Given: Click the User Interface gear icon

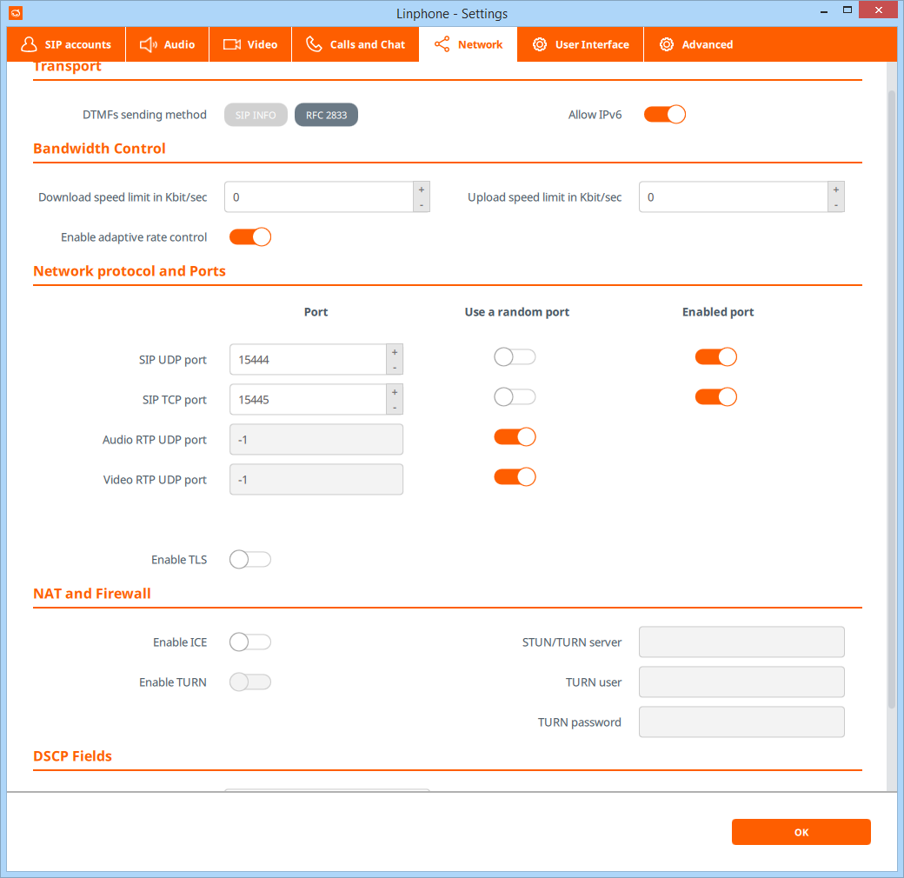Looking at the screenshot, I should (x=540, y=44).
